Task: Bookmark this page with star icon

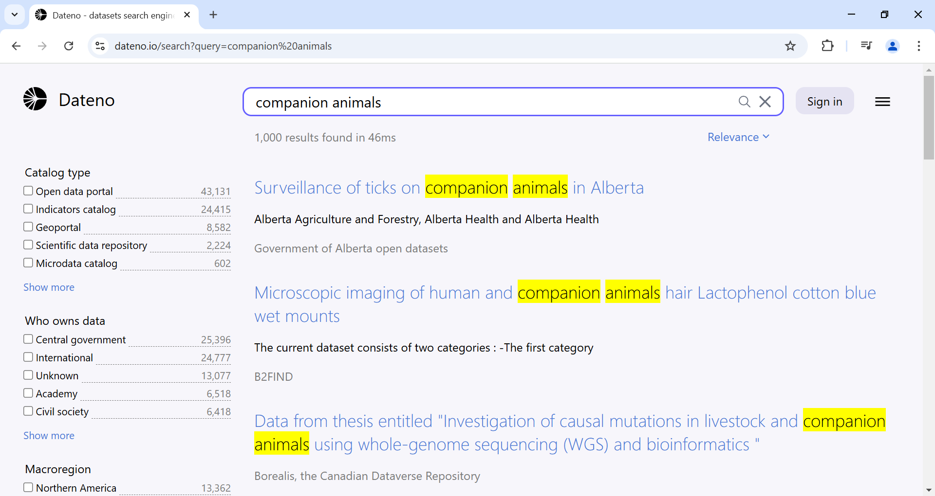Action: tap(790, 46)
